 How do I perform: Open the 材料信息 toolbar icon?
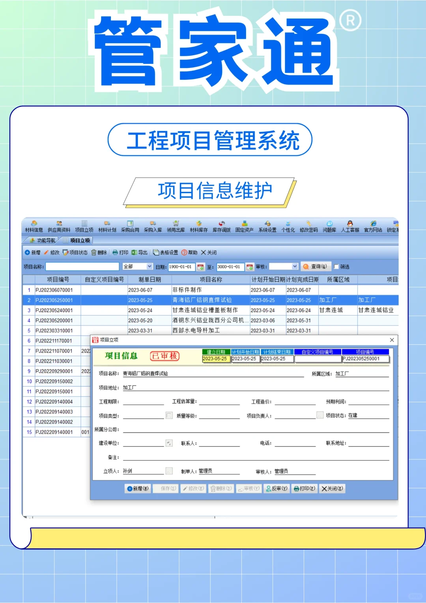(x=34, y=227)
